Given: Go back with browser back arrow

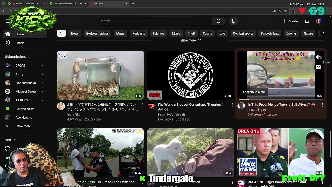Looking at the screenshot, I should (x=4, y=11).
